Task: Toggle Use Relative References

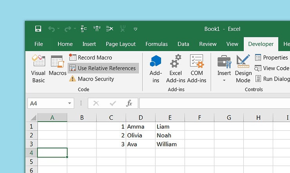Action: coord(103,68)
